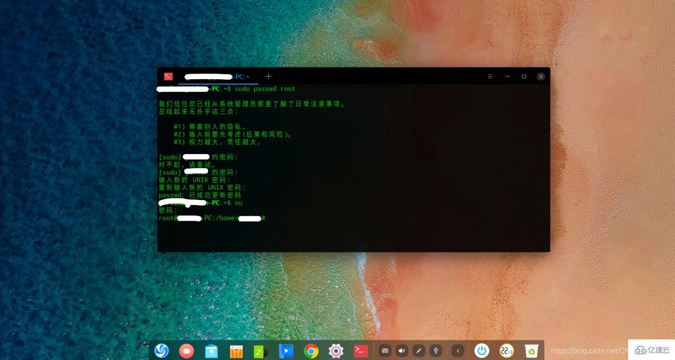Open the music player dock icon
This screenshot has width=675, height=360.
(x=261, y=351)
